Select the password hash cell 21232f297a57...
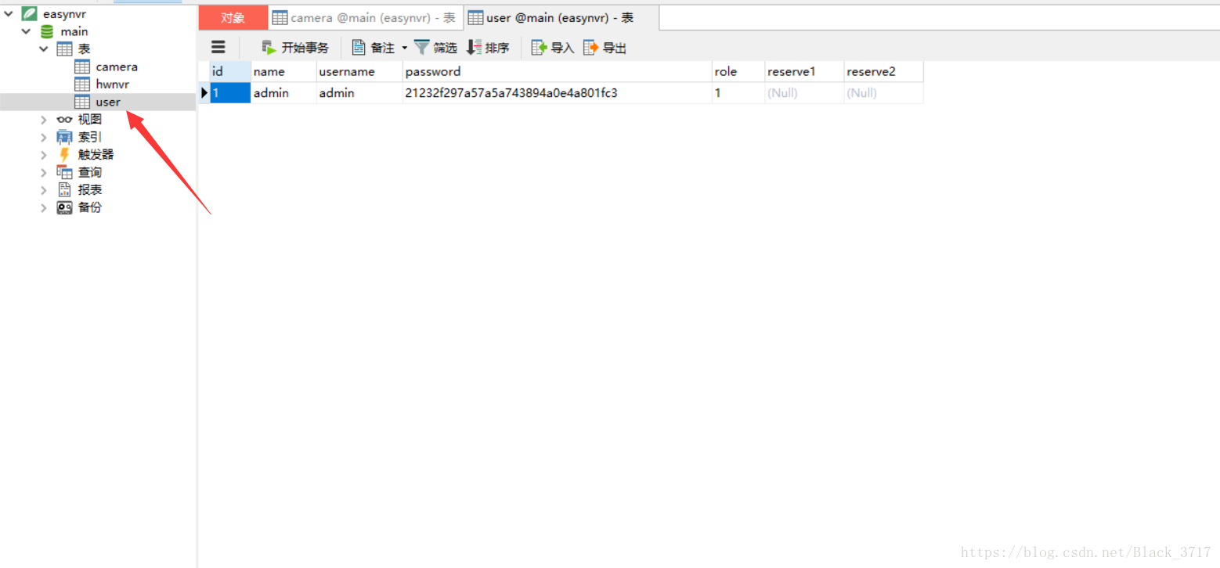1220x568 pixels. [558, 93]
